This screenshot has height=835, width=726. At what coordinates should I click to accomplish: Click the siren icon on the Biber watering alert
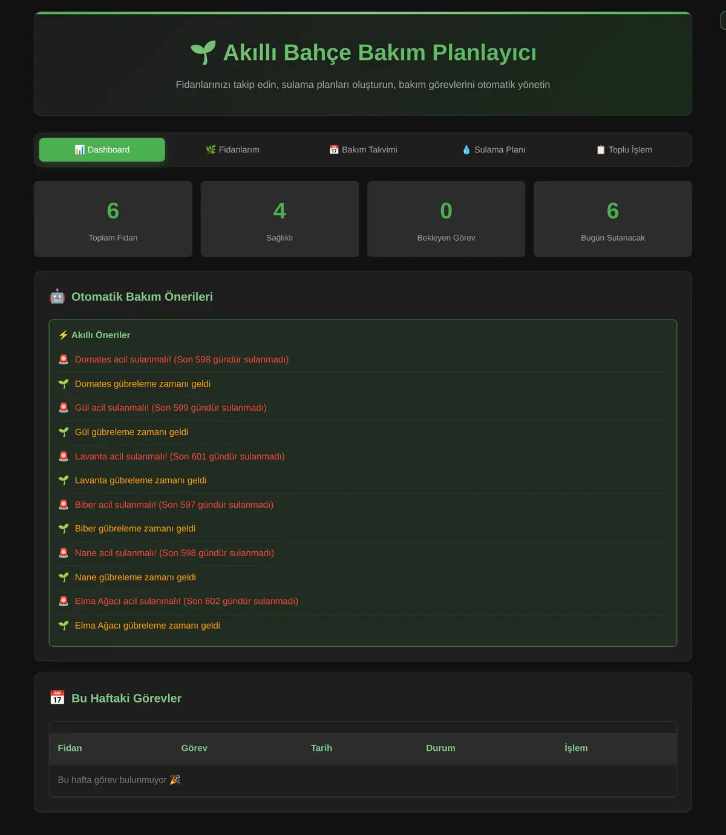point(64,505)
